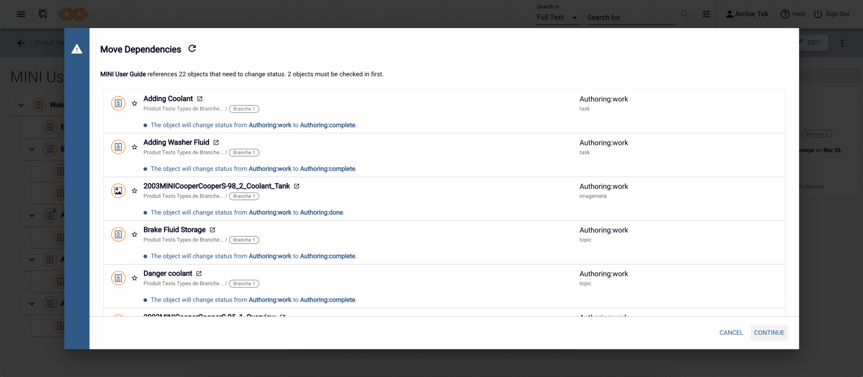Click the Branche 1 chip under Danger coolant
The height and width of the screenshot is (377, 863).
coord(244,284)
